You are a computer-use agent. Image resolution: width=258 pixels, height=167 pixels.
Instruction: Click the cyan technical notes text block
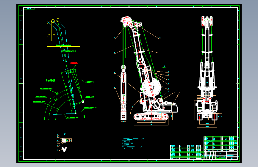point(133,143)
